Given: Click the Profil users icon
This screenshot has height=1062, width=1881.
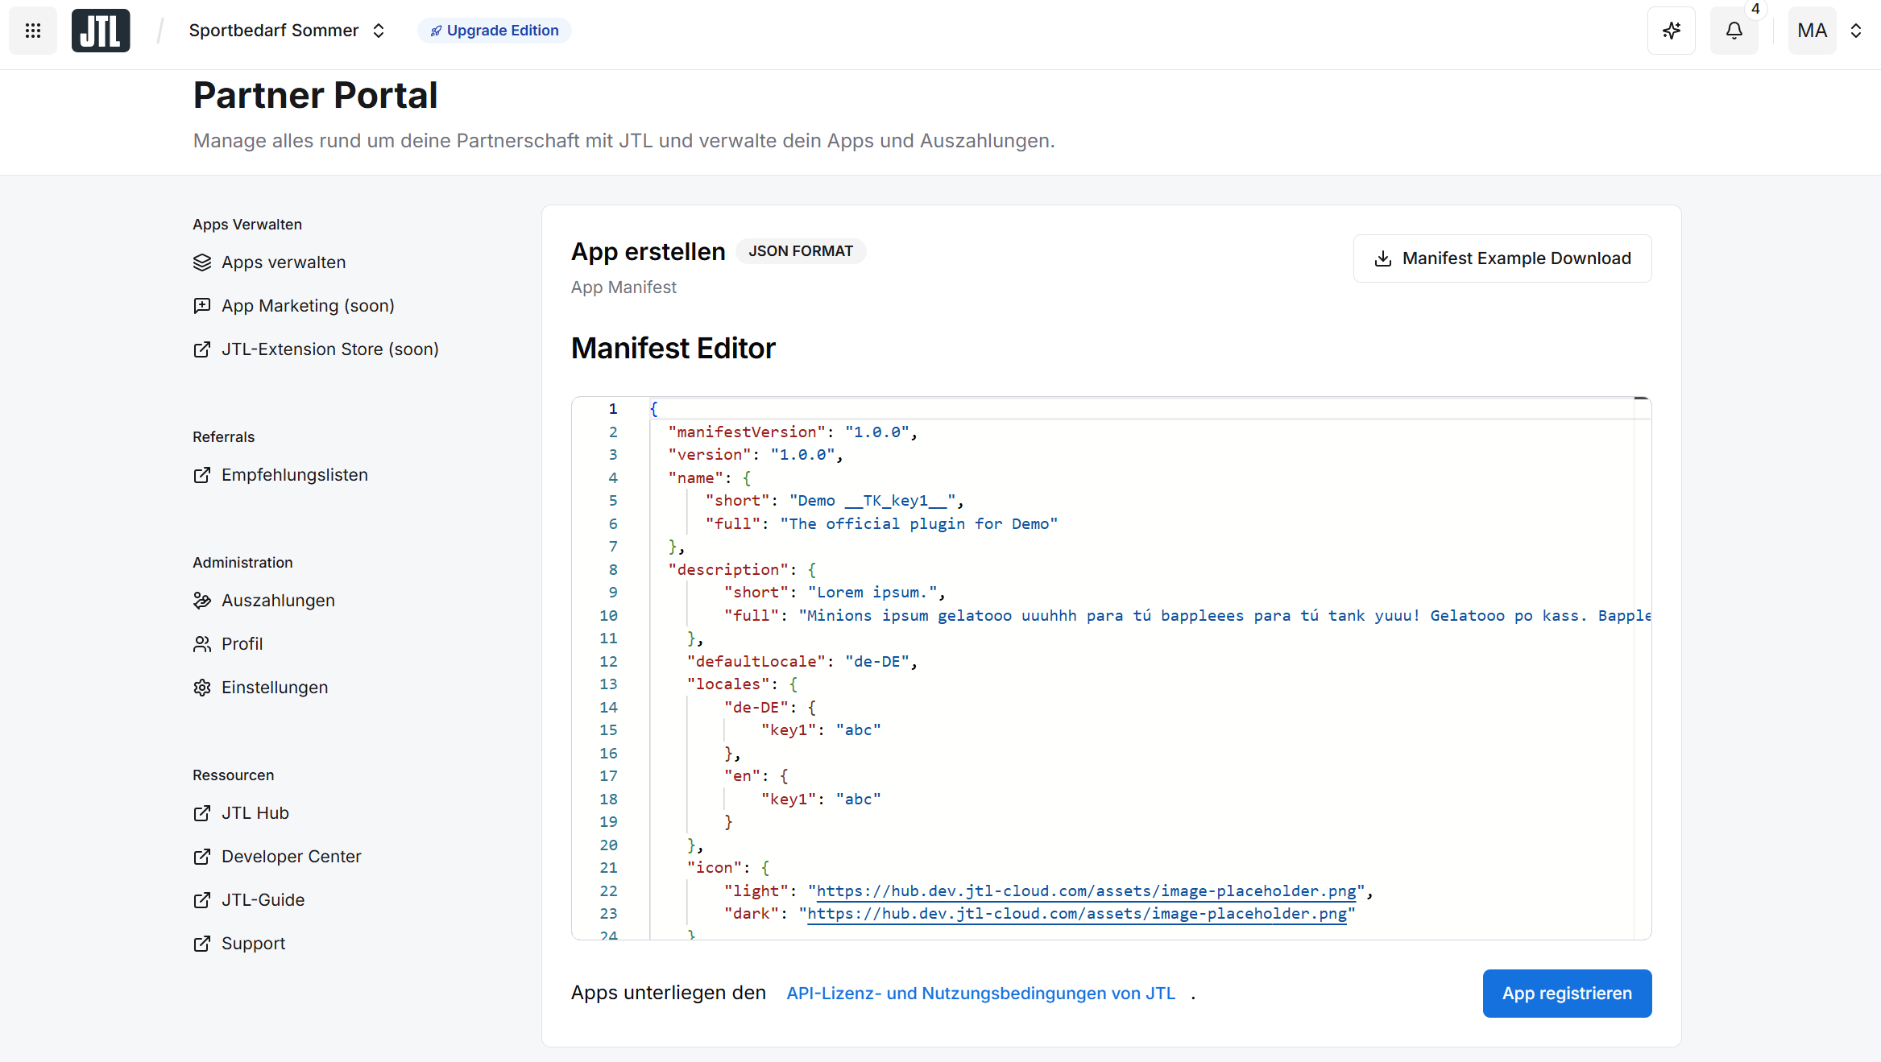Looking at the screenshot, I should click(x=202, y=644).
